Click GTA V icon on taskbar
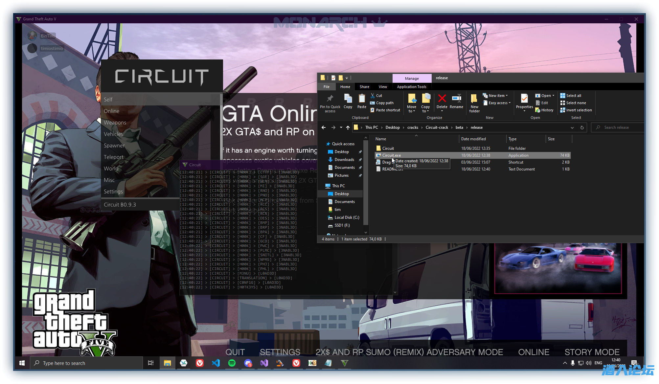This screenshot has height=384, width=659. (x=345, y=363)
